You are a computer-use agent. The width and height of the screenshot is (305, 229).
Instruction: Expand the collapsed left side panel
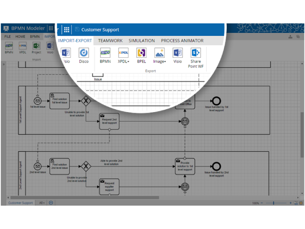point(3,64)
